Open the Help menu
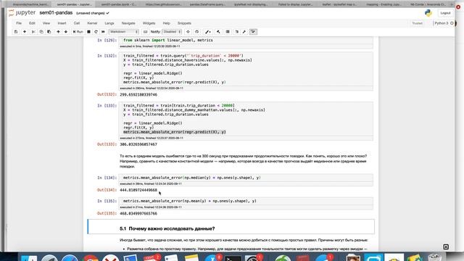 pos(166,23)
